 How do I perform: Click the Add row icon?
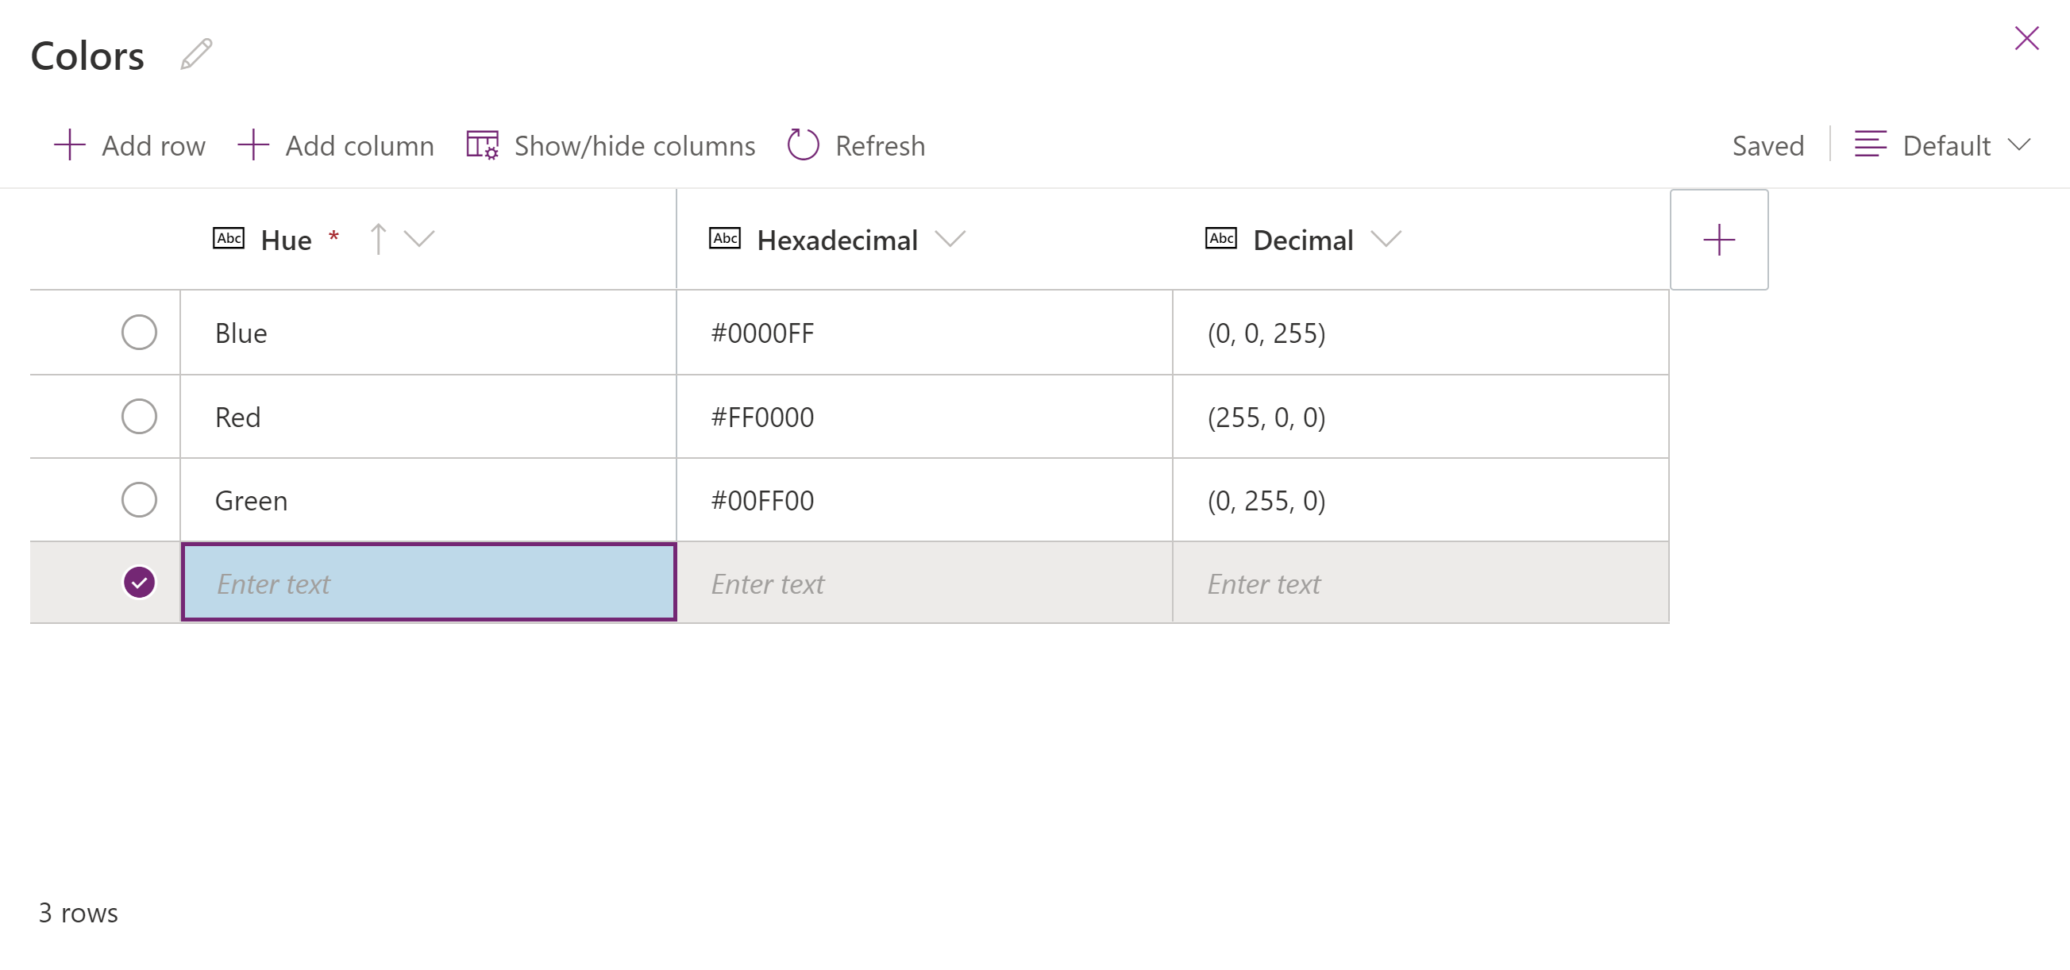coord(64,145)
